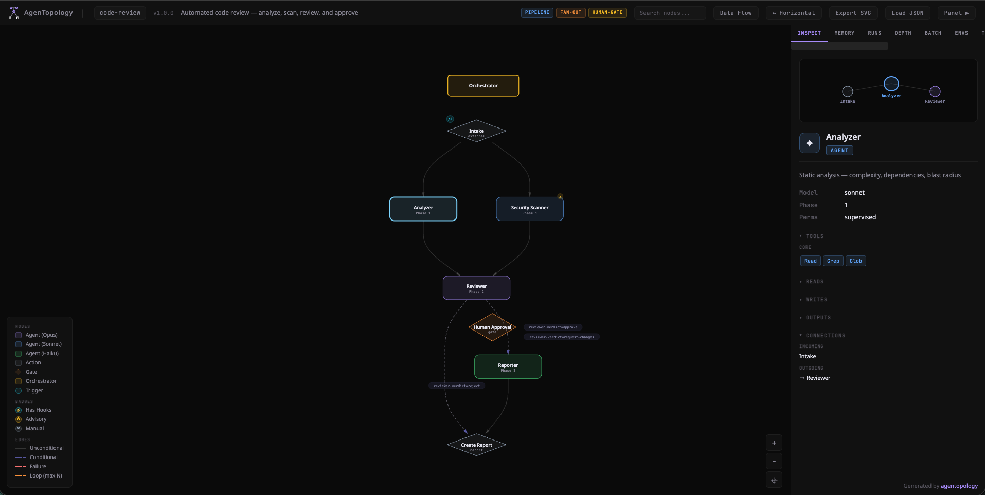
Task: Expand the Reads section
Action: (x=812, y=282)
